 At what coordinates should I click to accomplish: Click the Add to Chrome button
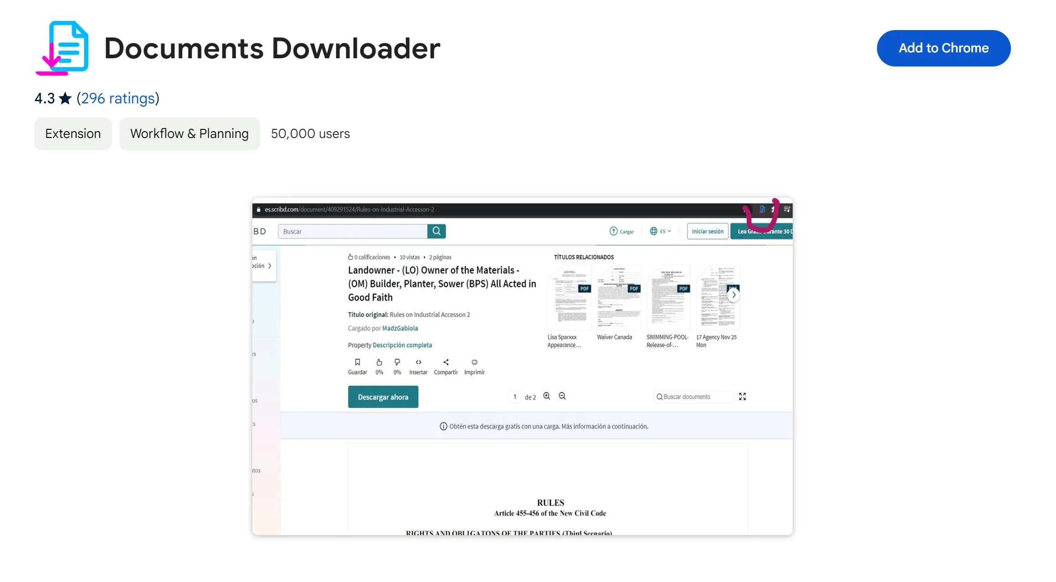943,48
